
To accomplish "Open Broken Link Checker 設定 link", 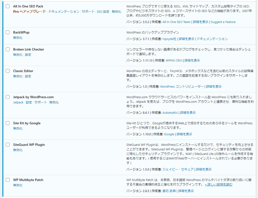I will pos(28,55).
